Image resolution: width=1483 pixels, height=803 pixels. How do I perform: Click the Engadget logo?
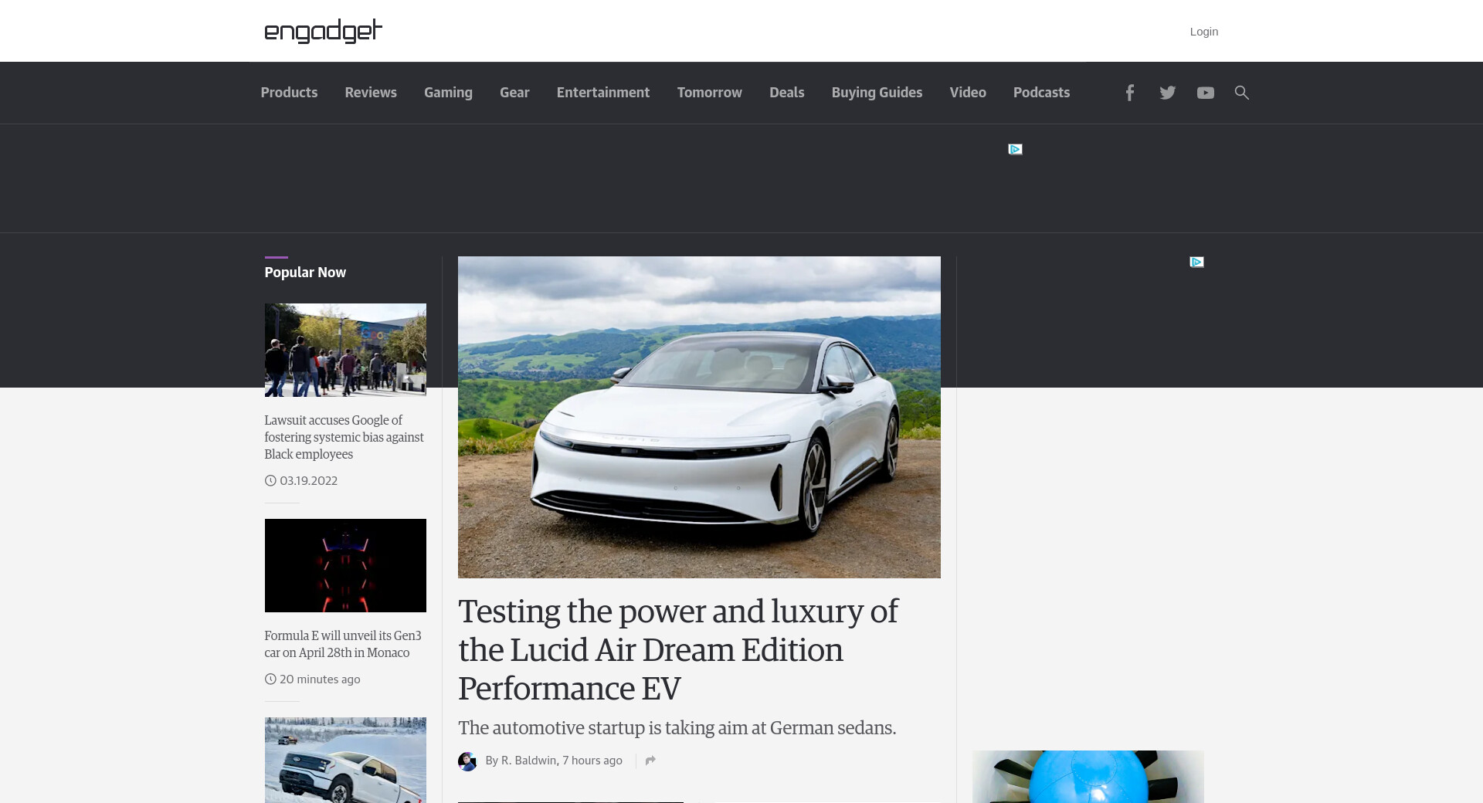[x=324, y=31]
